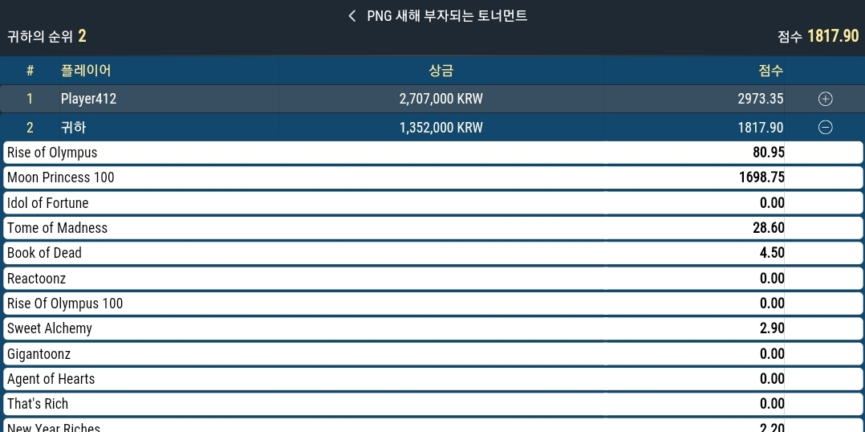Go back using the left chevron arrow
Viewport: 865px width, 432px height.
[352, 16]
